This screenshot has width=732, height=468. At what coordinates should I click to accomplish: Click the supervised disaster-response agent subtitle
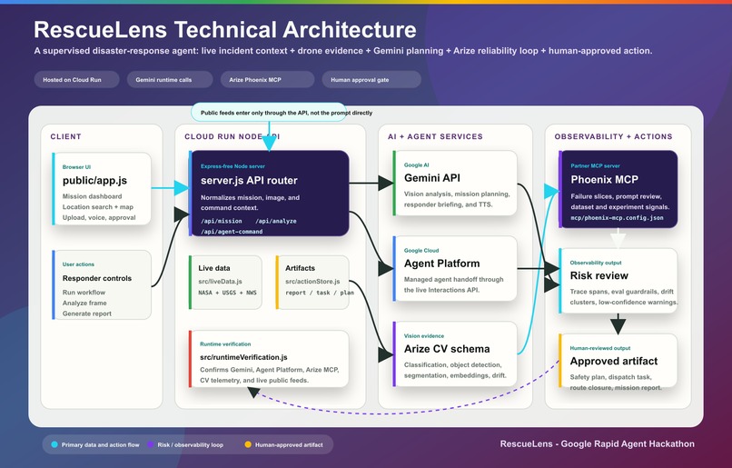coord(342,51)
